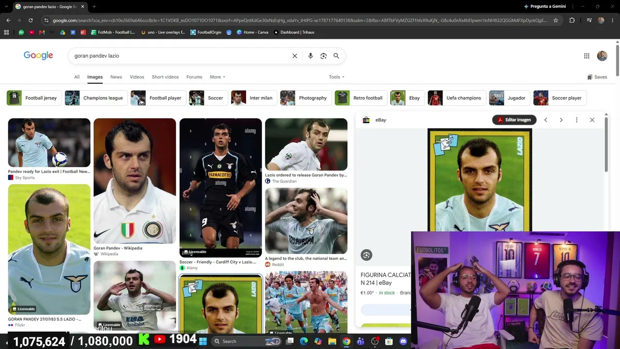Open the FotMob bookmark

[x=113, y=32]
